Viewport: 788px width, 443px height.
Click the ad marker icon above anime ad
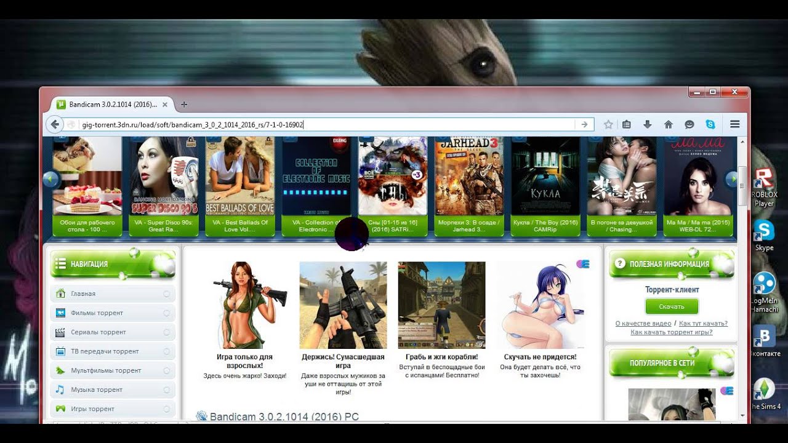(x=583, y=264)
